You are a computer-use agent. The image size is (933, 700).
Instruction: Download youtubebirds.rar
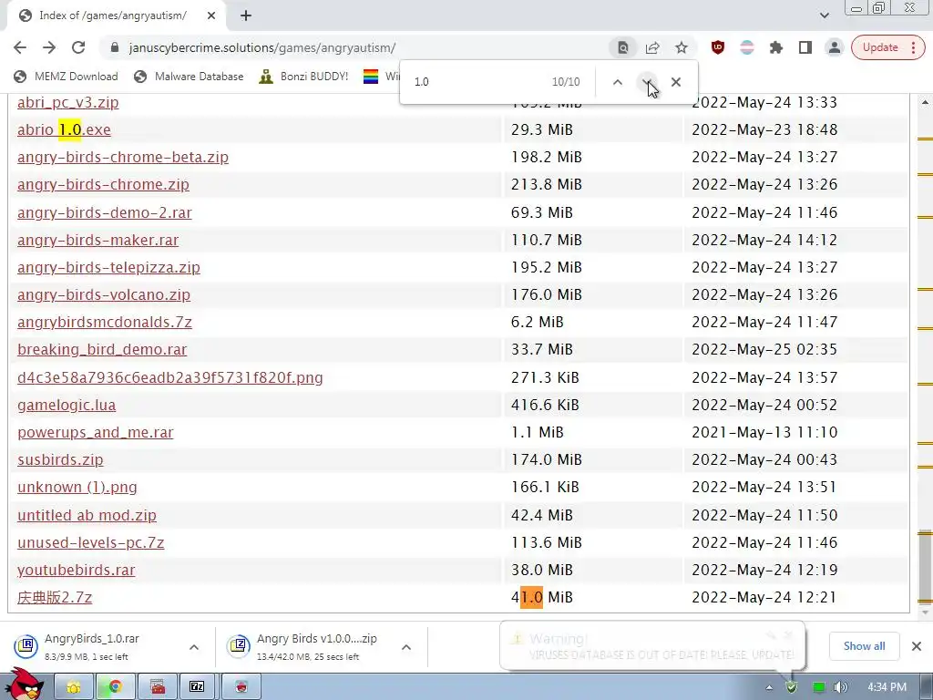pyautogui.click(x=77, y=570)
